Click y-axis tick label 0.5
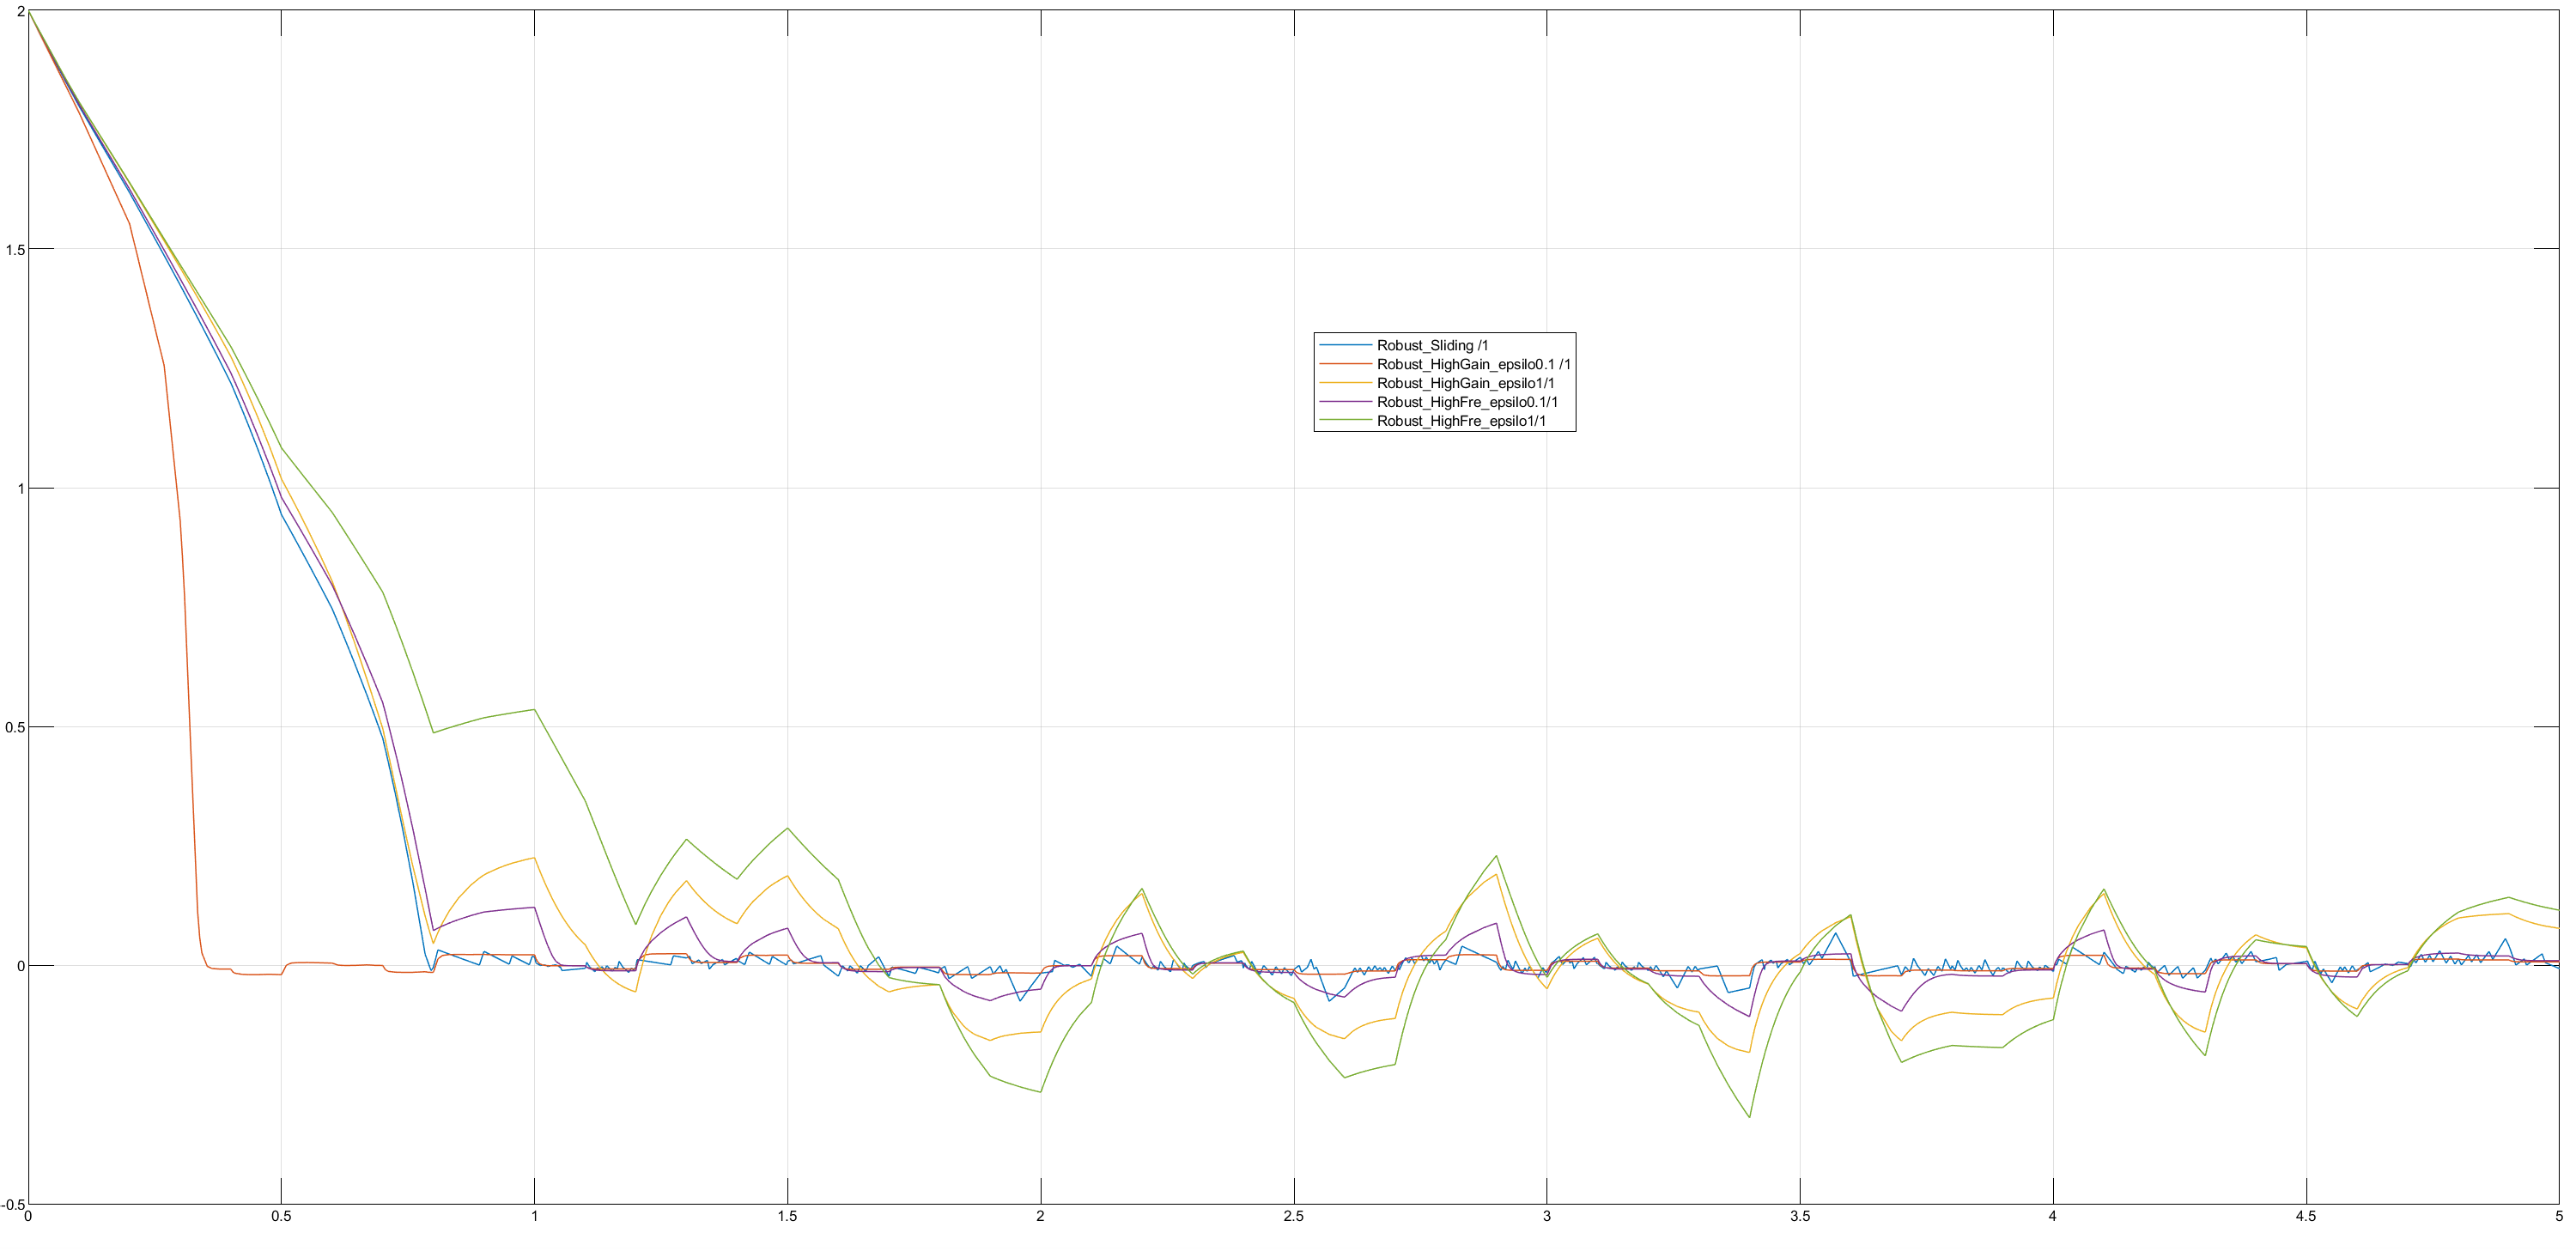 pyautogui.click(x=14, y=728)
